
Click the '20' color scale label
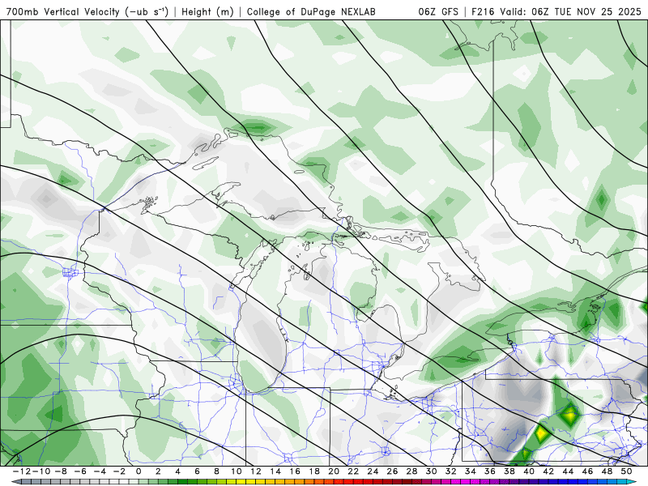334,471
